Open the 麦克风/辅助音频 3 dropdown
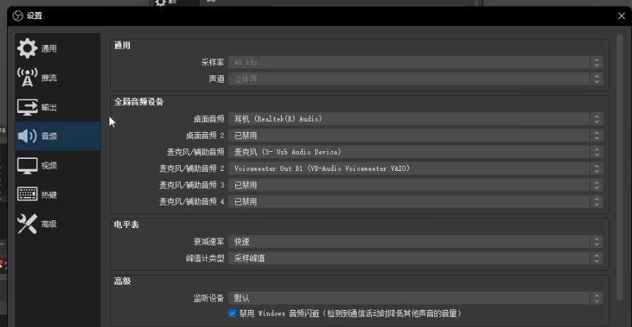This screenshot has width=632, height=327. [x=415, y=185]
